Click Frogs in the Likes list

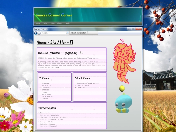tap(44, 92)
